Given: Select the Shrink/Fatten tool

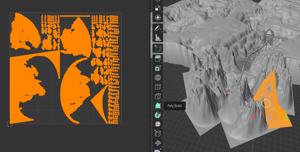Looking at the screenshot, I should (158, 143).
